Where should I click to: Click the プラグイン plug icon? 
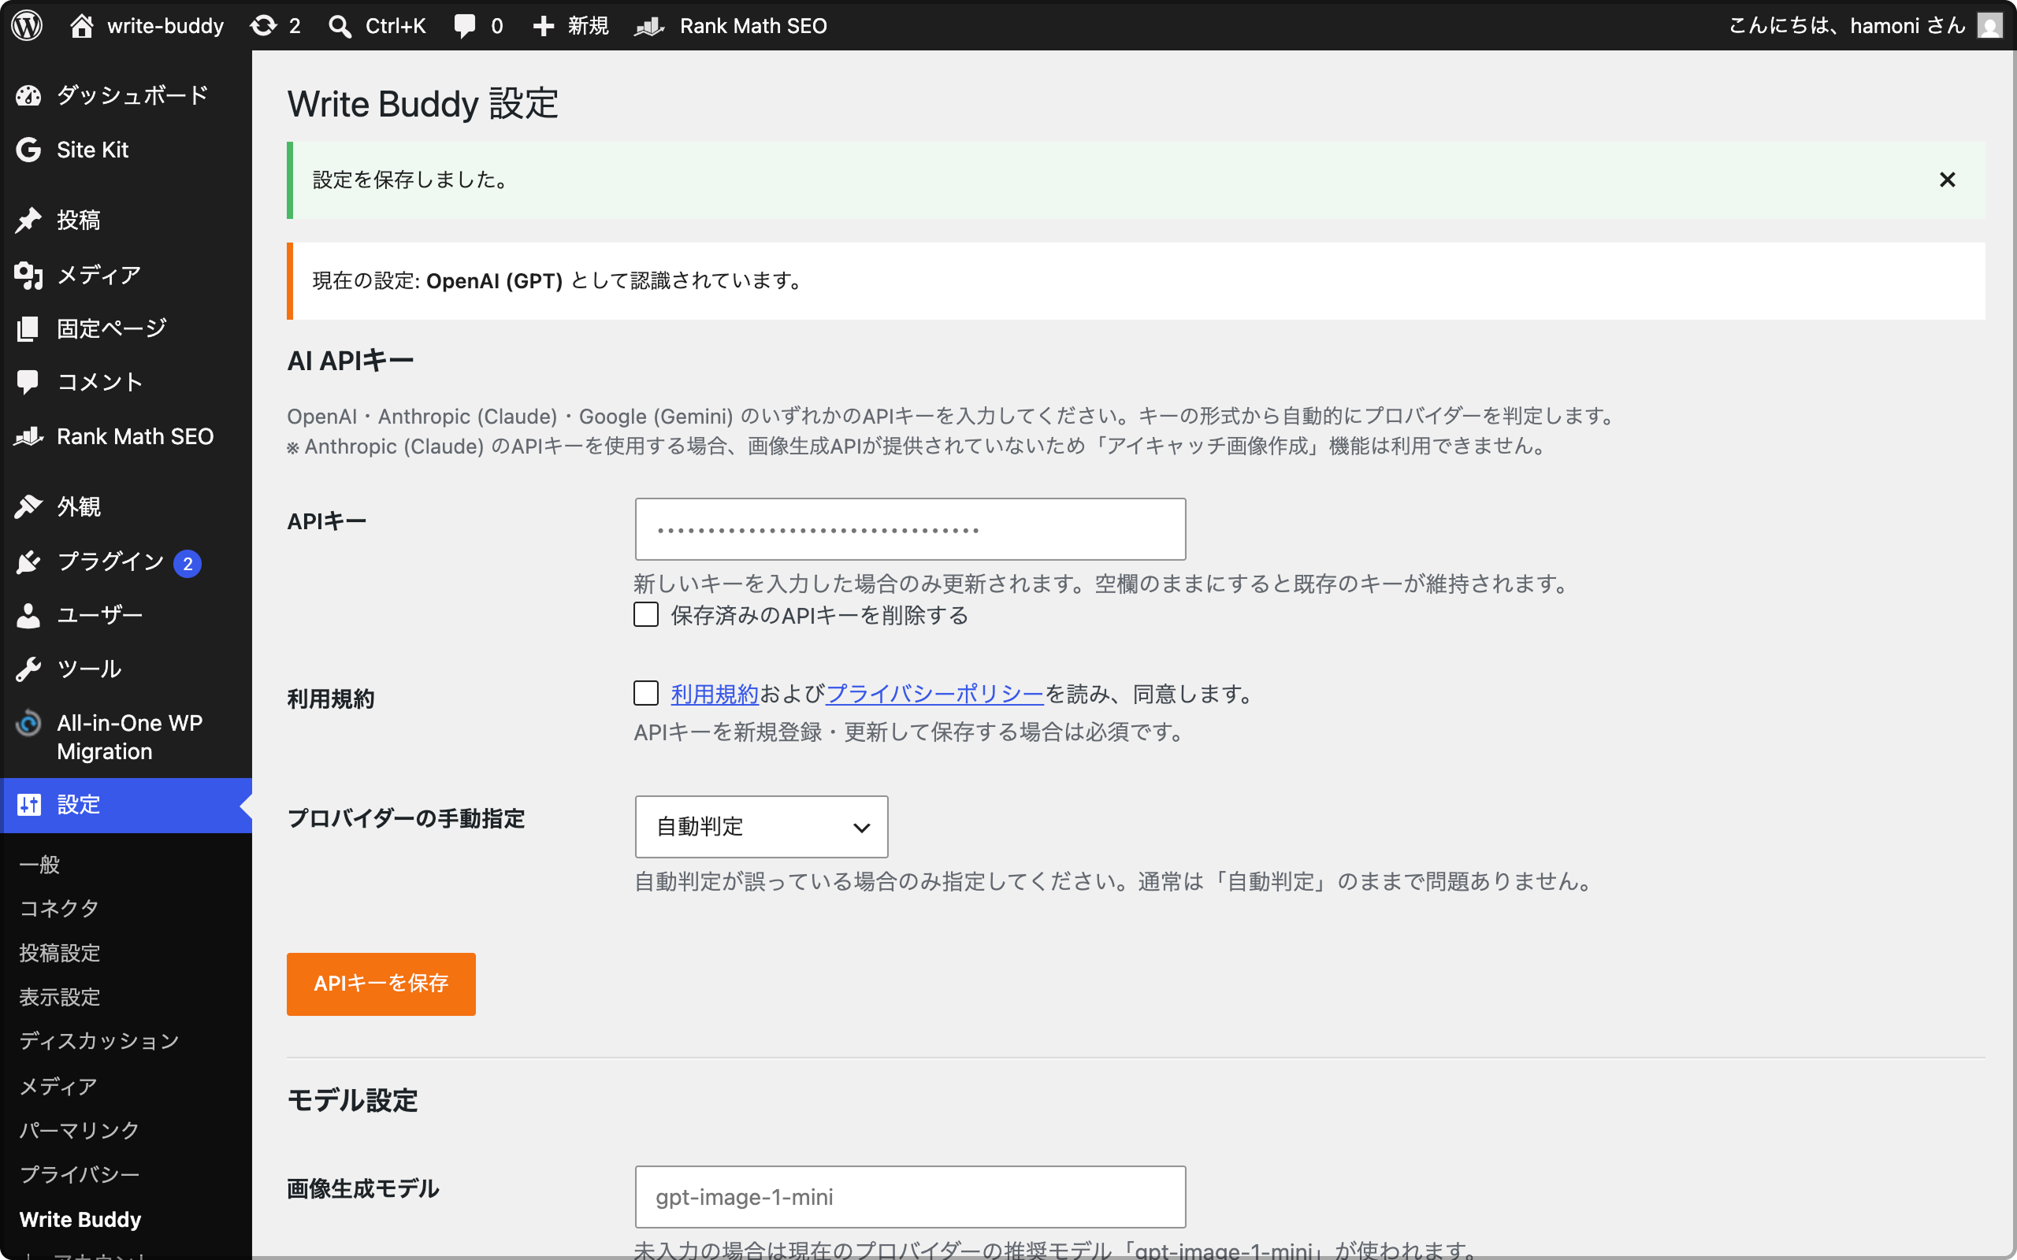click(x=28, y=561)
